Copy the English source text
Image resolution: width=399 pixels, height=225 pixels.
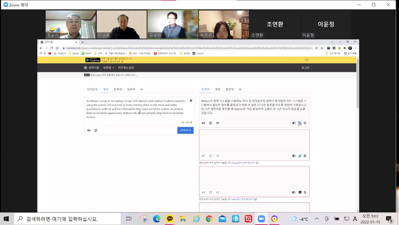96,130
